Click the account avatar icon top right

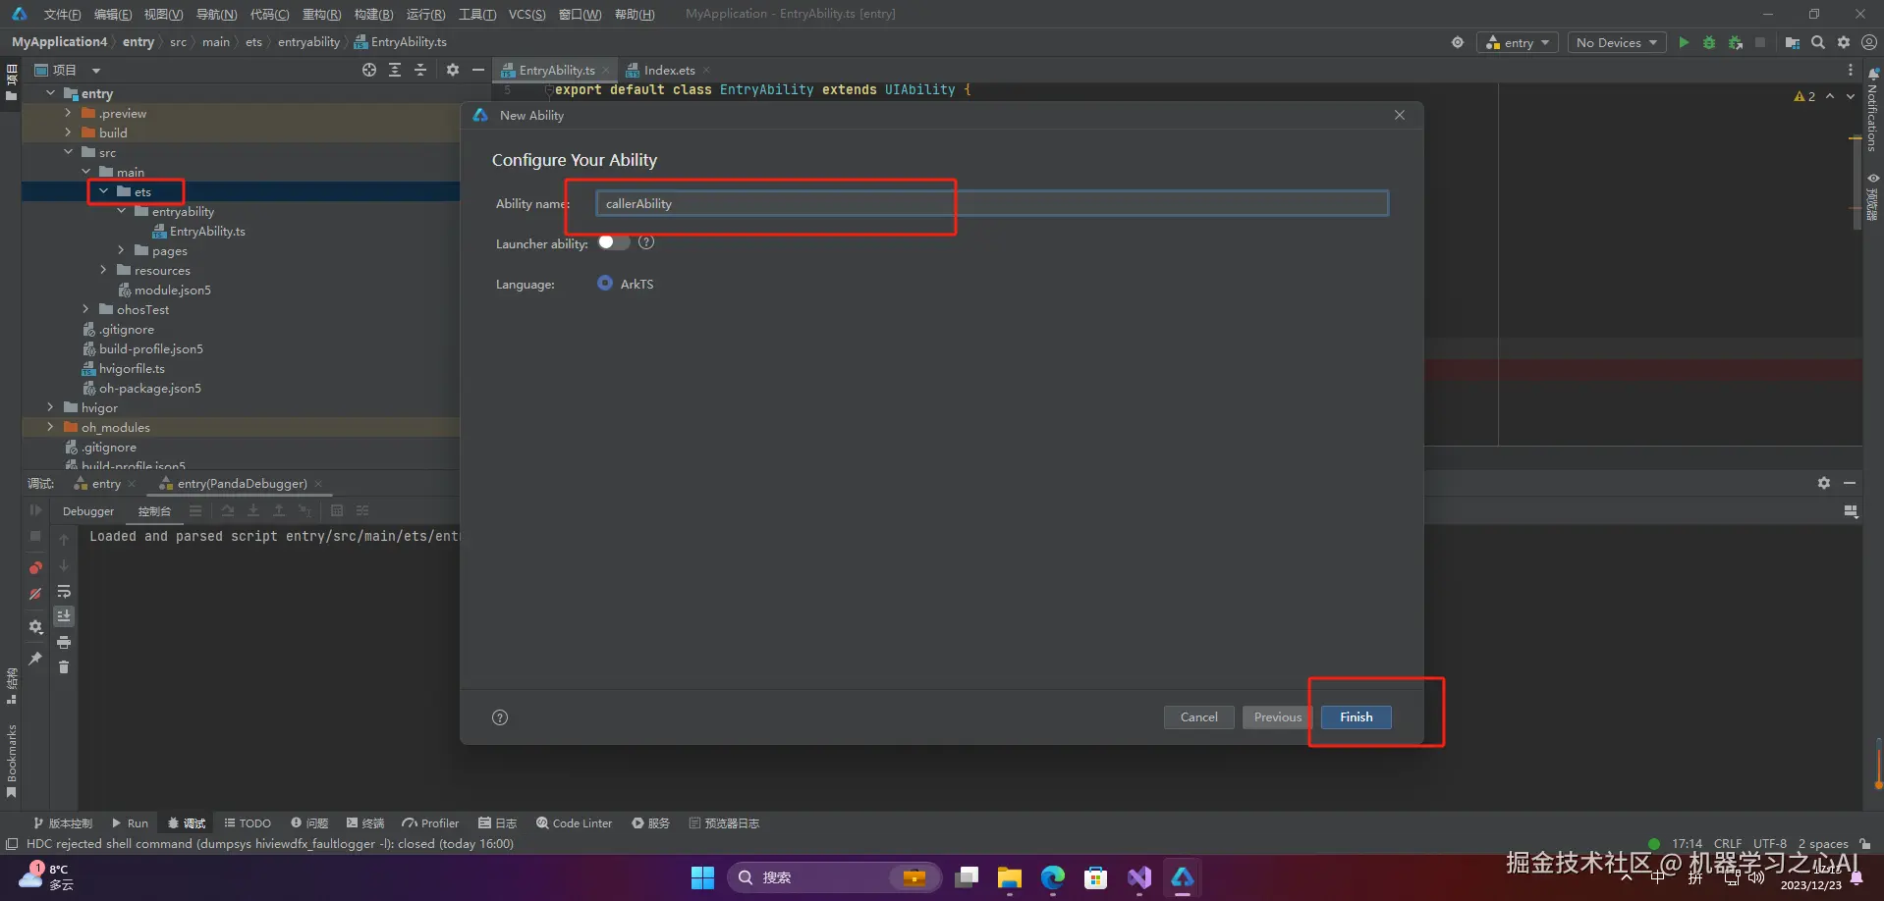pos(1869,42)
